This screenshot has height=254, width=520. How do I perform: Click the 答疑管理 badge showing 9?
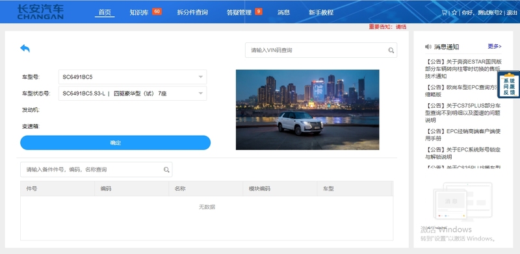[259, 12]
